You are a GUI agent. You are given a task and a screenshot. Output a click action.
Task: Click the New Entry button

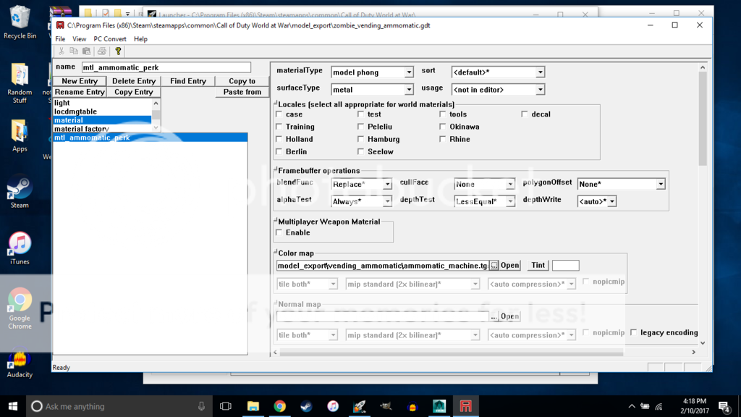click(x=80, y=81)
